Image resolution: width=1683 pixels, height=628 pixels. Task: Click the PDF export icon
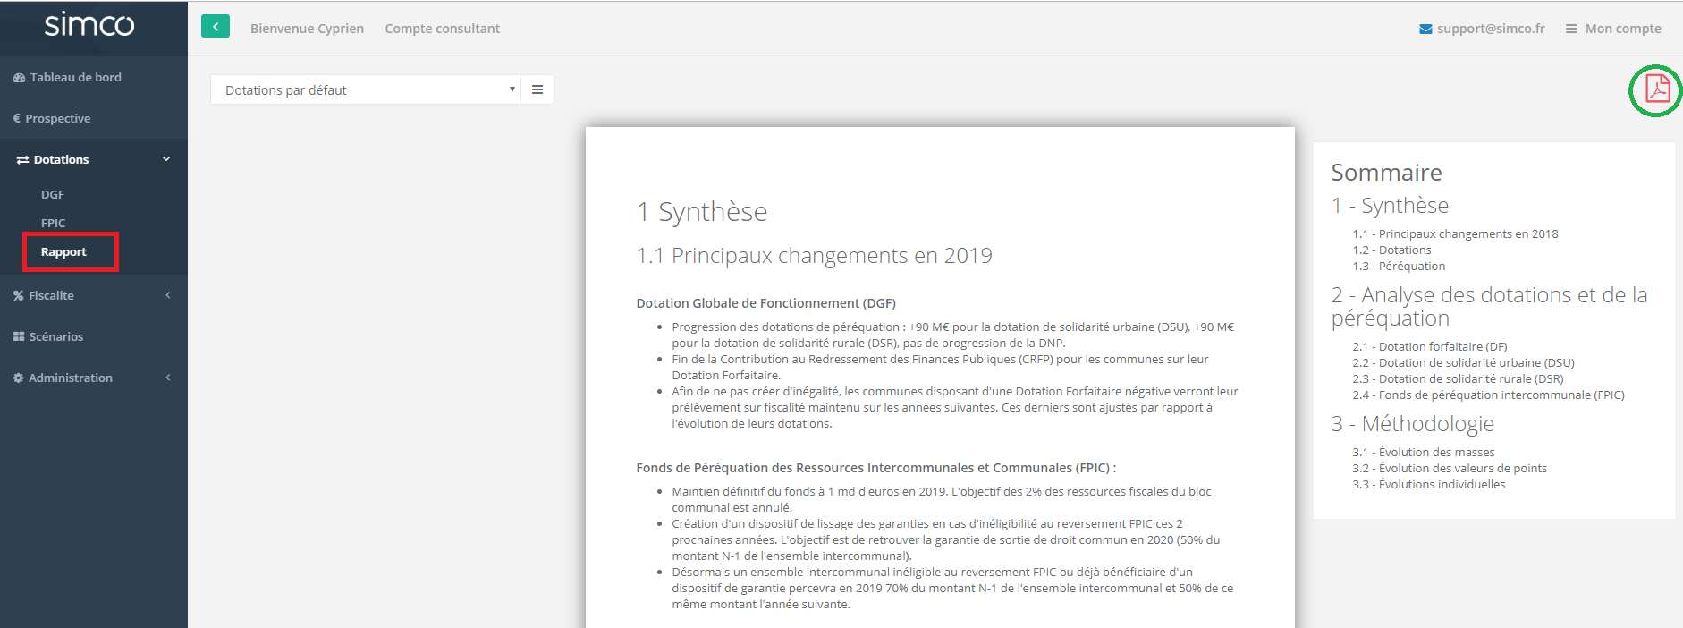pos(1657,89)
